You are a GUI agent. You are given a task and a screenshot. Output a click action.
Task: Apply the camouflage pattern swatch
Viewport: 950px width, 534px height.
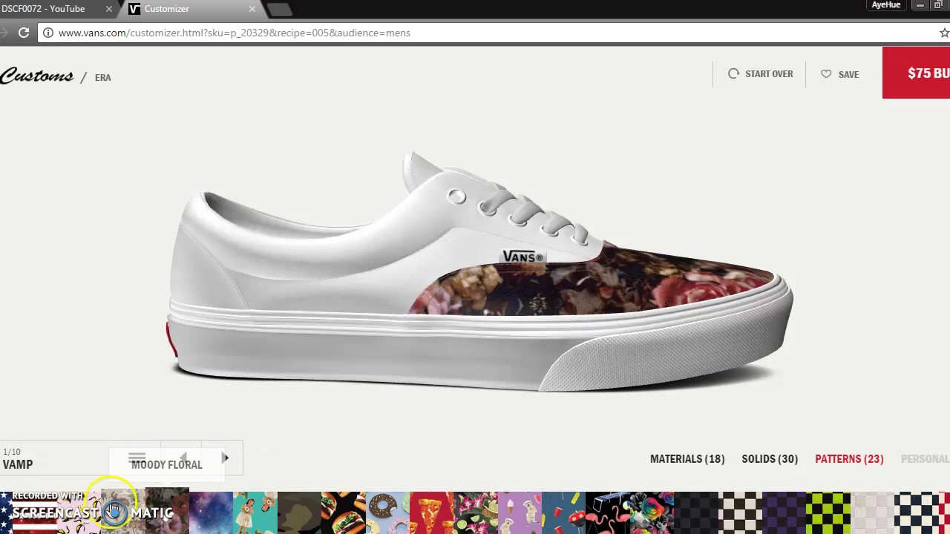(x=299, y=512)
